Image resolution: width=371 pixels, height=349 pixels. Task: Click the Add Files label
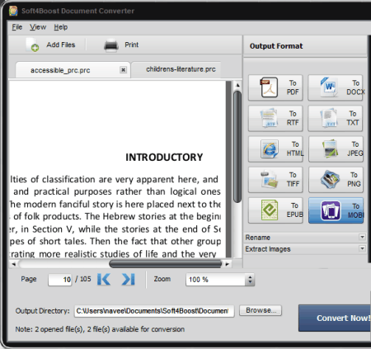61,45
